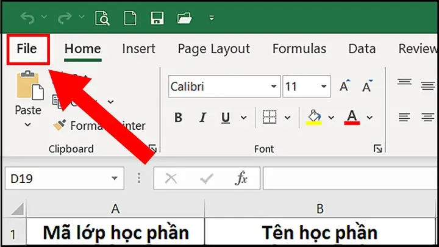Expand fill color palette arrow

click(x=331, y=118)
